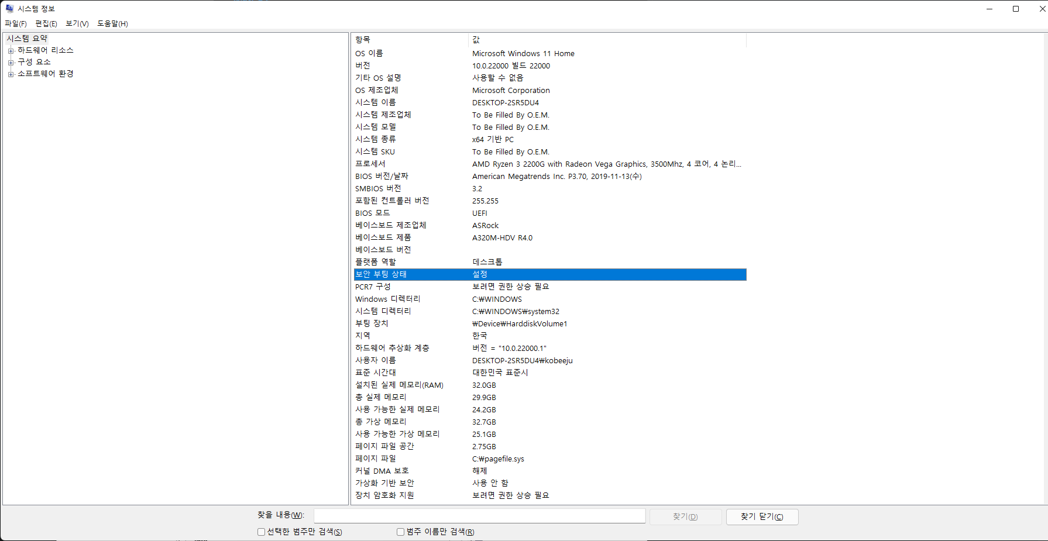This screenshot has width=1048, height=541.
Task: Select the 하드웨어 추상화 계층 row
Action: click(550, 348)
